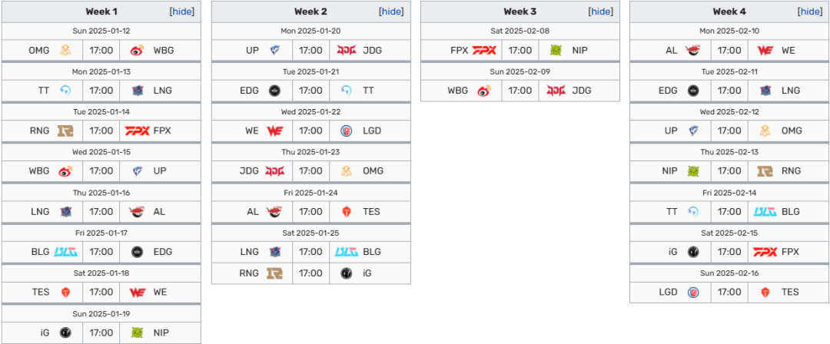Click the Week 4 header title

(729, 12)
